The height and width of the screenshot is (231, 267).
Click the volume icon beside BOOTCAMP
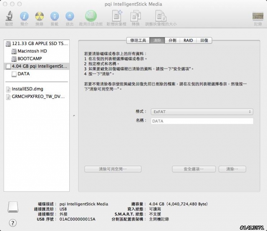(x=14, y=59)
